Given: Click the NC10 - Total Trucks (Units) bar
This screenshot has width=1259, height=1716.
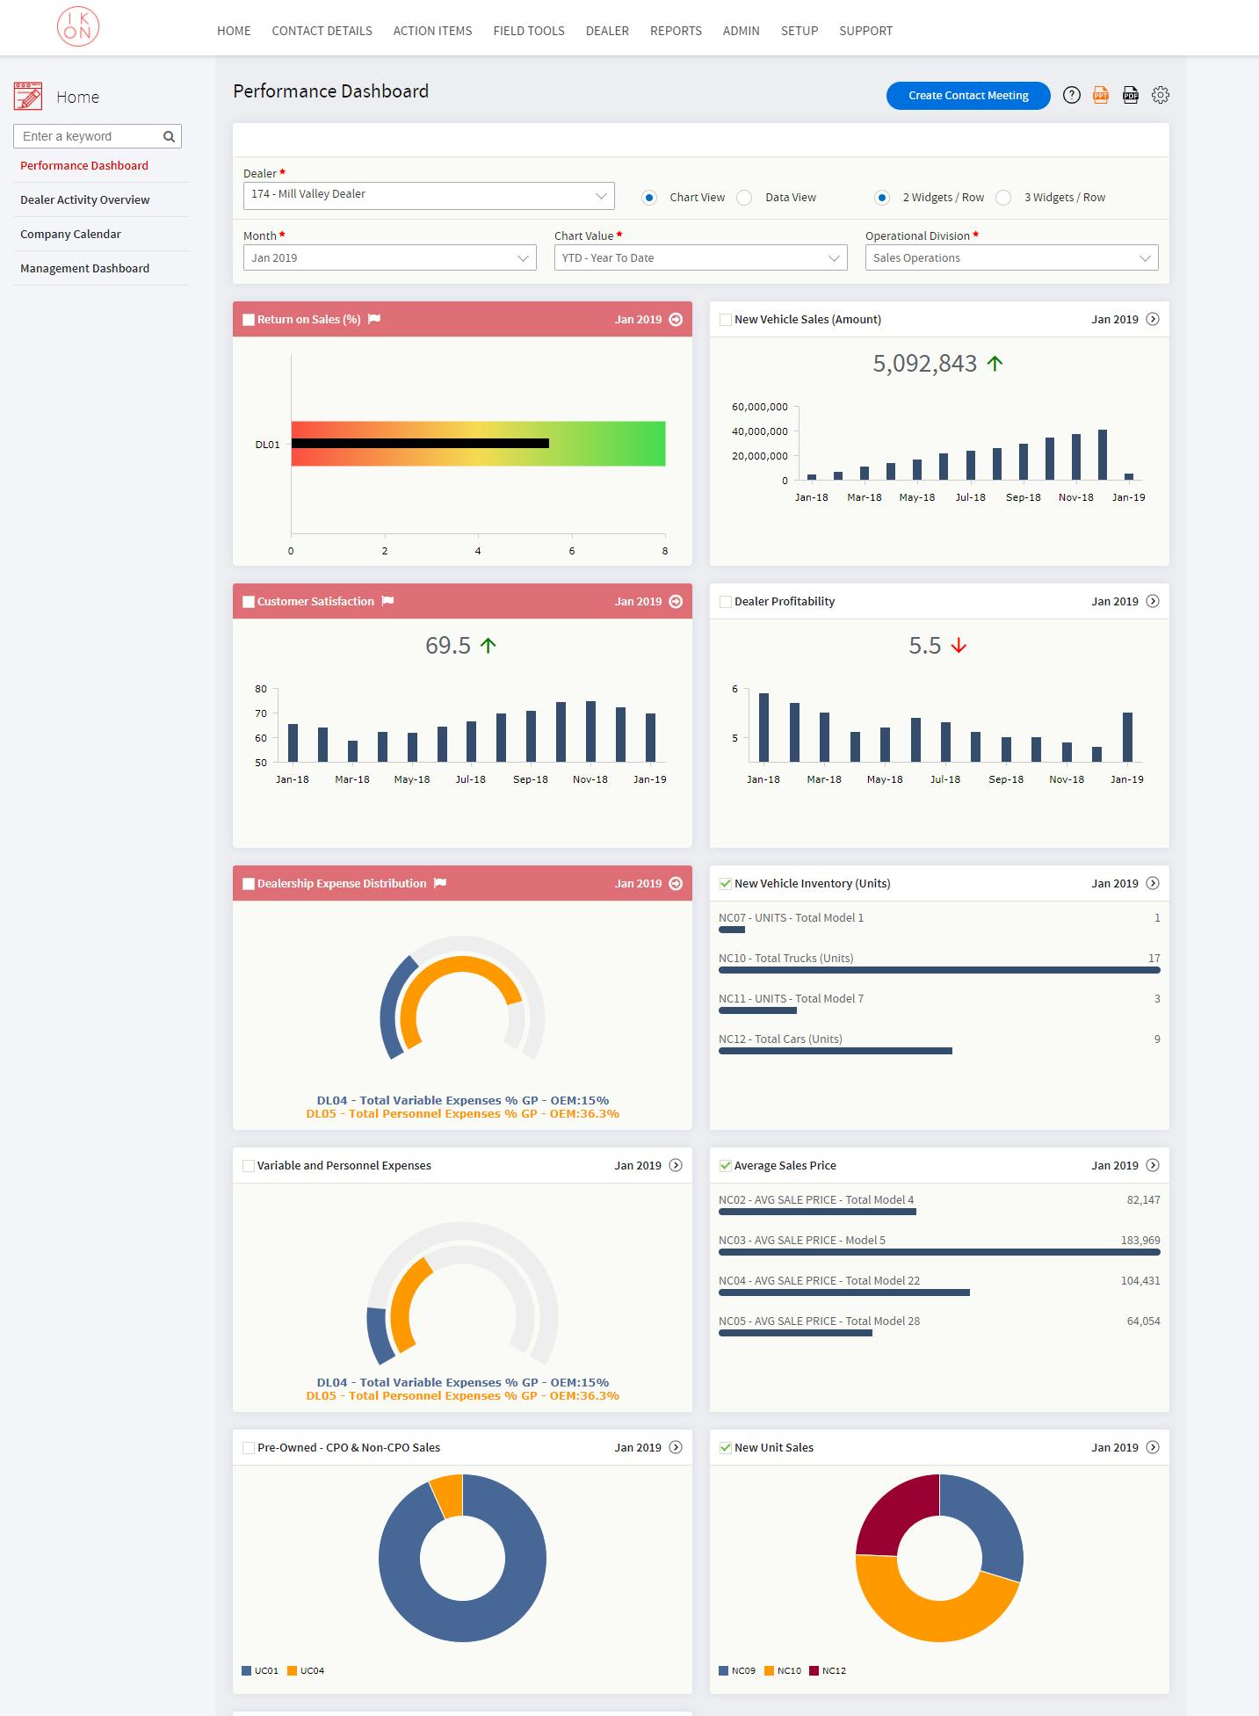Looking at the screenshot, I should click(939, 970).
